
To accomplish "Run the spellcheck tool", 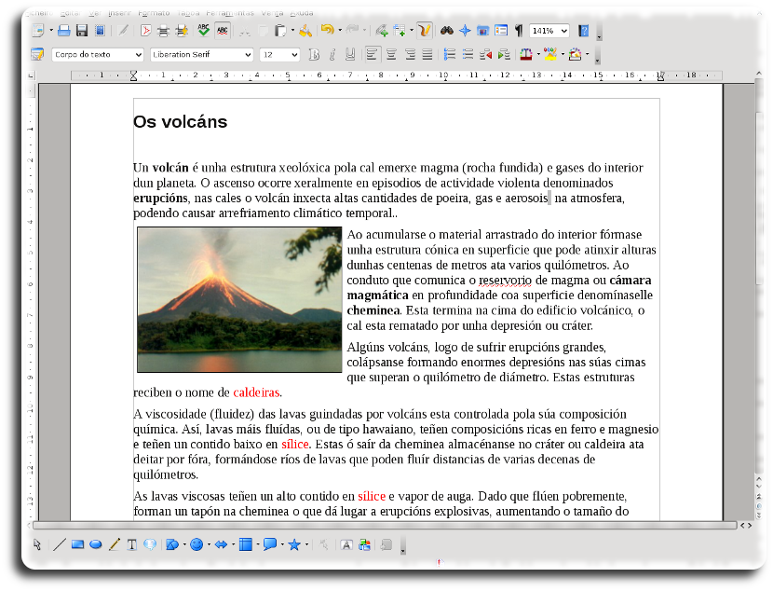I will click(x=204, y=29).
